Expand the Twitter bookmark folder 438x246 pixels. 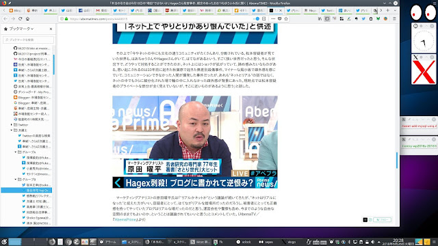click(12, 124)
